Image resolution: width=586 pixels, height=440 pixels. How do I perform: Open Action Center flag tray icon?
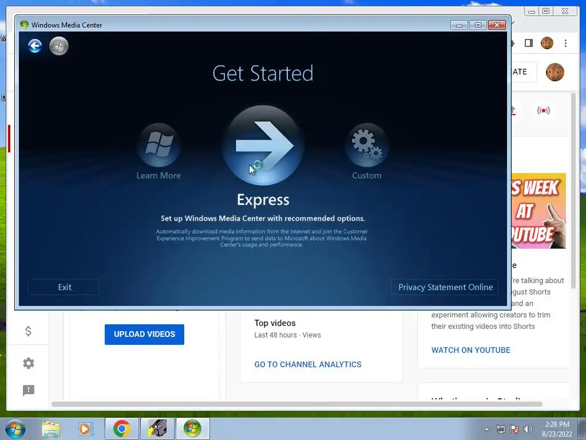click(x=514, y=429)
